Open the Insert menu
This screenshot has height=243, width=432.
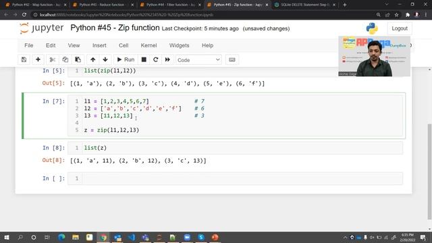tap(99, 45)
